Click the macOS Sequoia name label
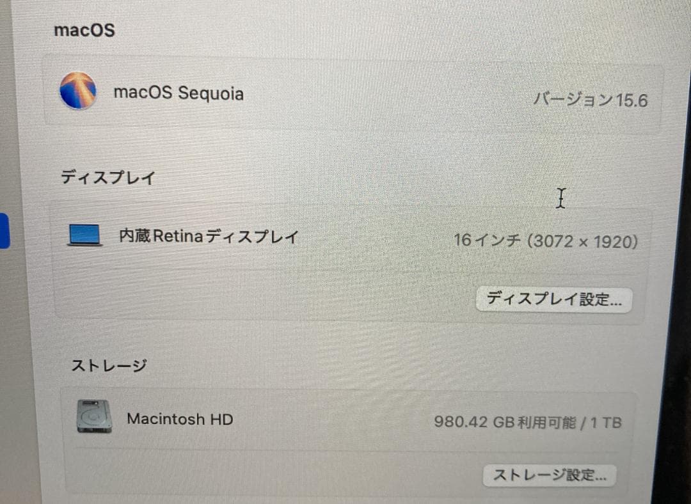Viewport: 691px width, 504px height. 179,93
